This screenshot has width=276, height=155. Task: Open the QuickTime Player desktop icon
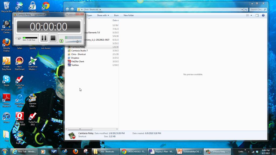(x=19, y=101)
